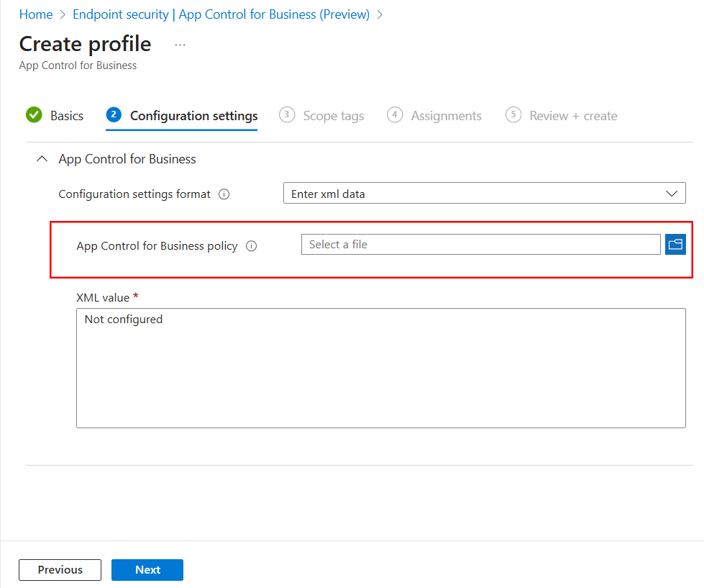Open the Enter xml data dropdown

click(x=485, y=193)
